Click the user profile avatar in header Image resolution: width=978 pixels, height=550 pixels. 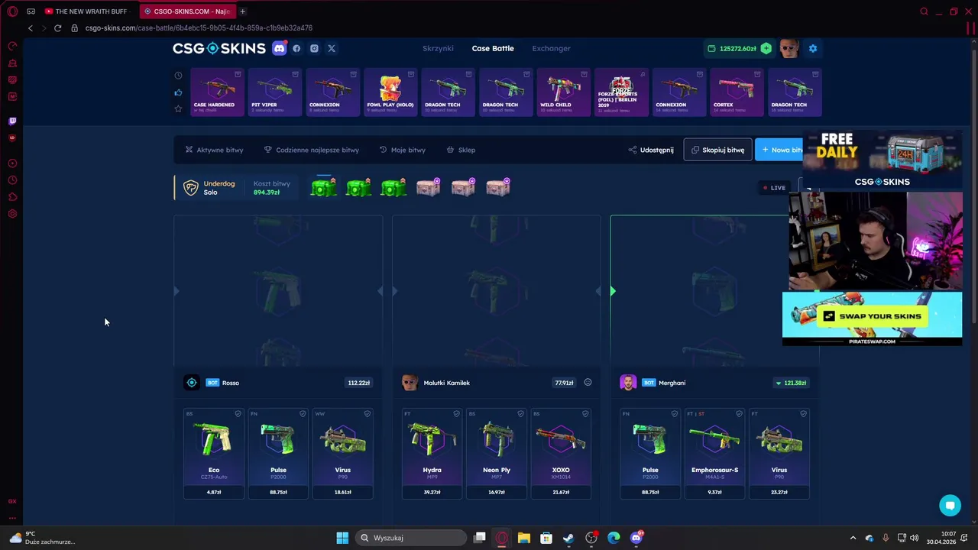(x=789, y=48)
